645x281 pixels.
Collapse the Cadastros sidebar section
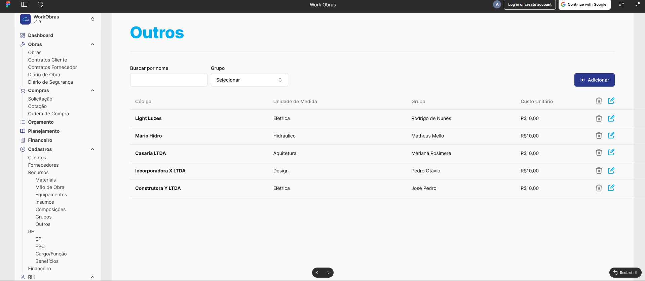(x=92, y=149)
